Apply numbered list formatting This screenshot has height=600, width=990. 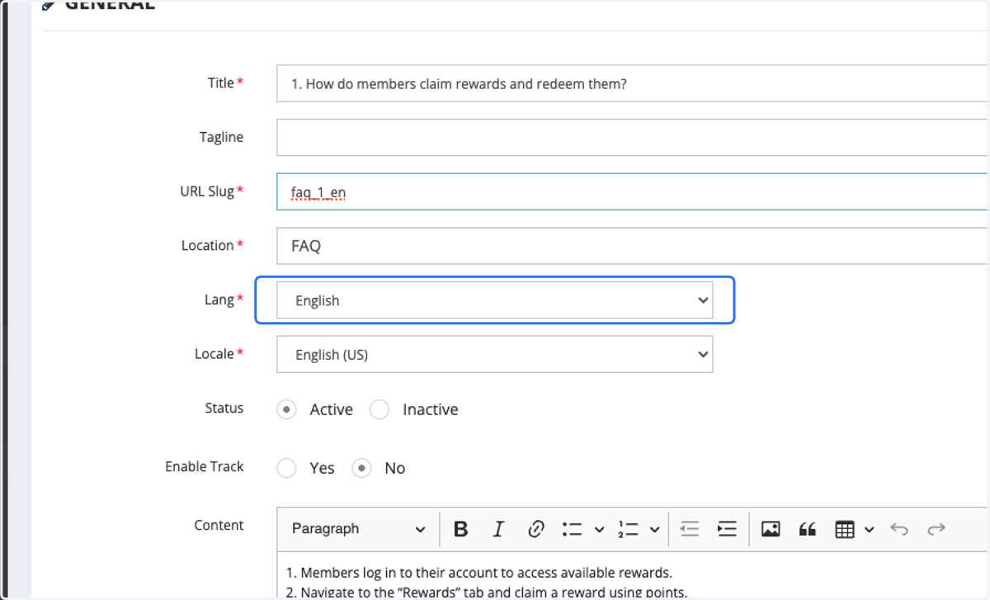[x=628, y=530]
